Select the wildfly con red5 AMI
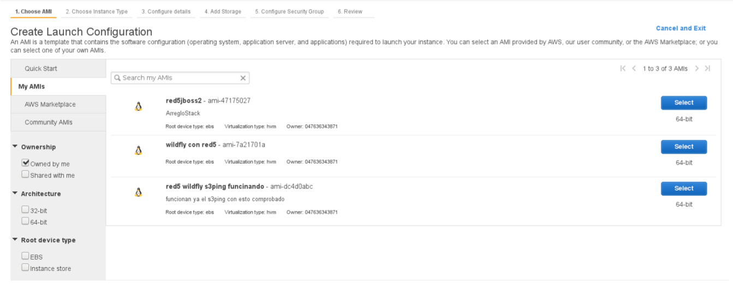 [x=683, y=147]
